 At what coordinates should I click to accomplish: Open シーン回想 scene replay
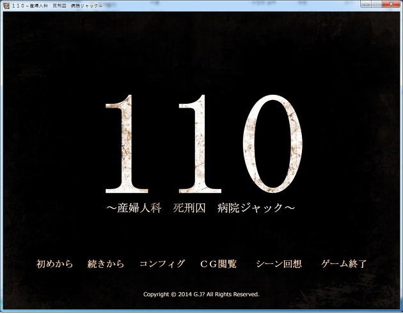(279, 264)
